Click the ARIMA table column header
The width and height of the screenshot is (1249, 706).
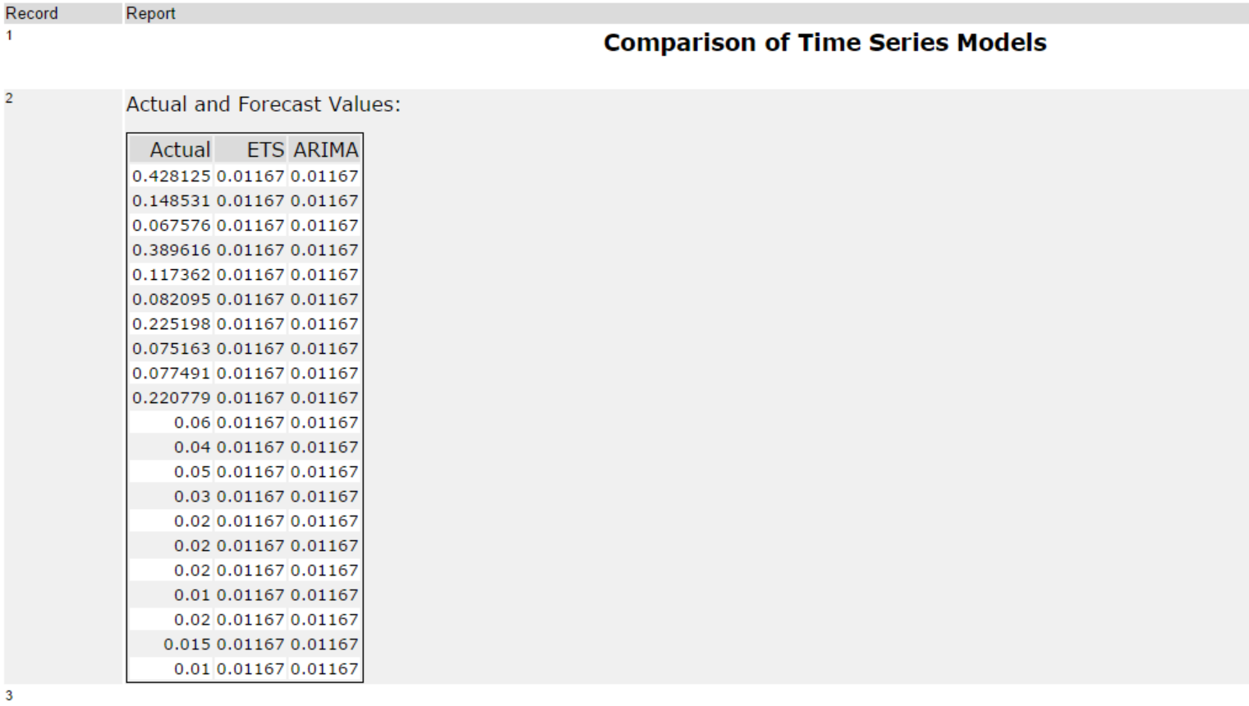325,149
